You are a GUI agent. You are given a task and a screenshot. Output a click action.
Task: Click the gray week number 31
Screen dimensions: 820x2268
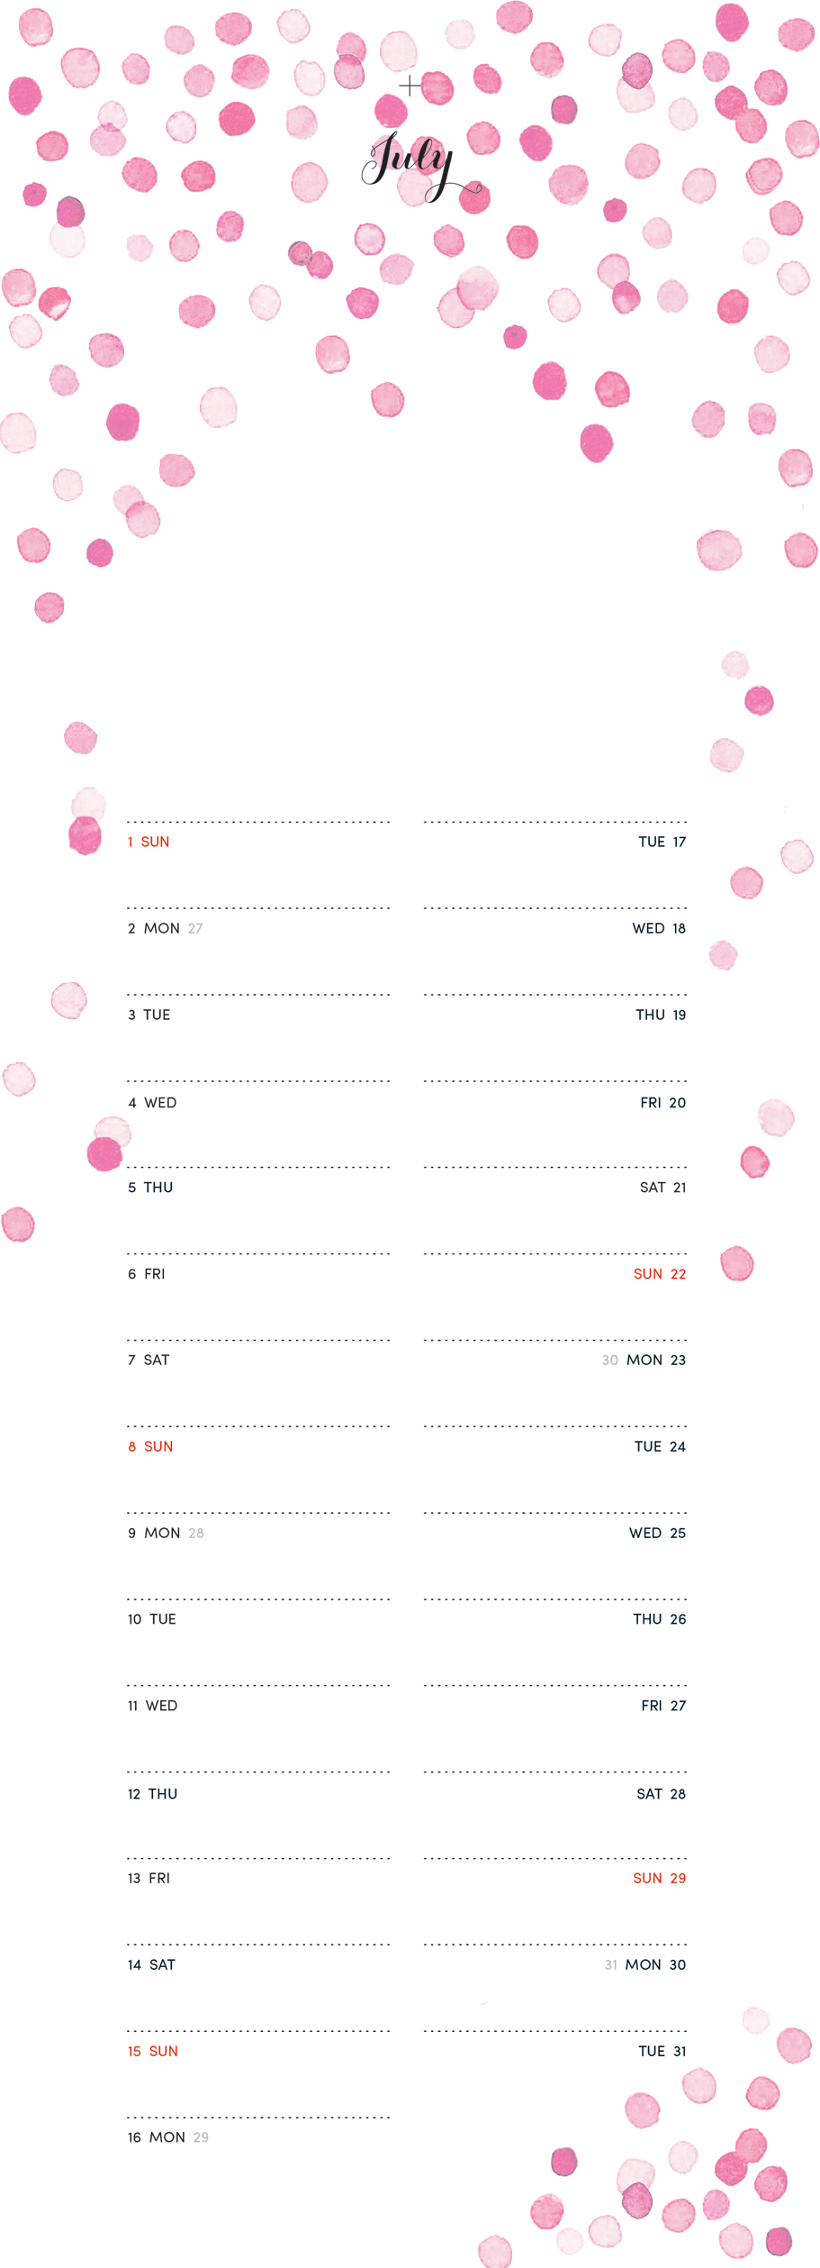[x=611, y=1965]
